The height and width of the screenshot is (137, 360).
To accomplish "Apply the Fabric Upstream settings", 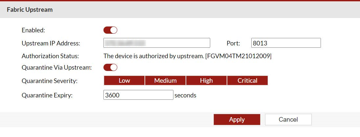I will (x=237, y=120).
